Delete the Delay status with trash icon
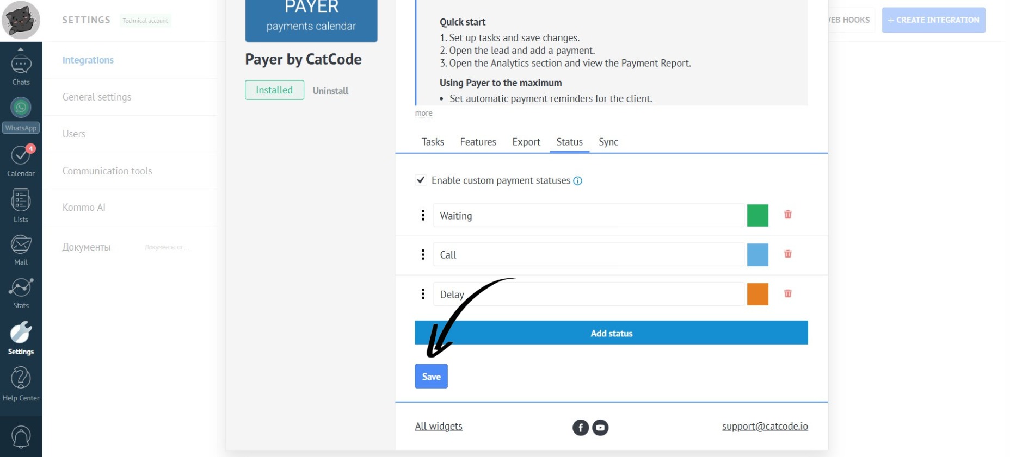The image size is (1010, 457). click(x=787, y=293)
